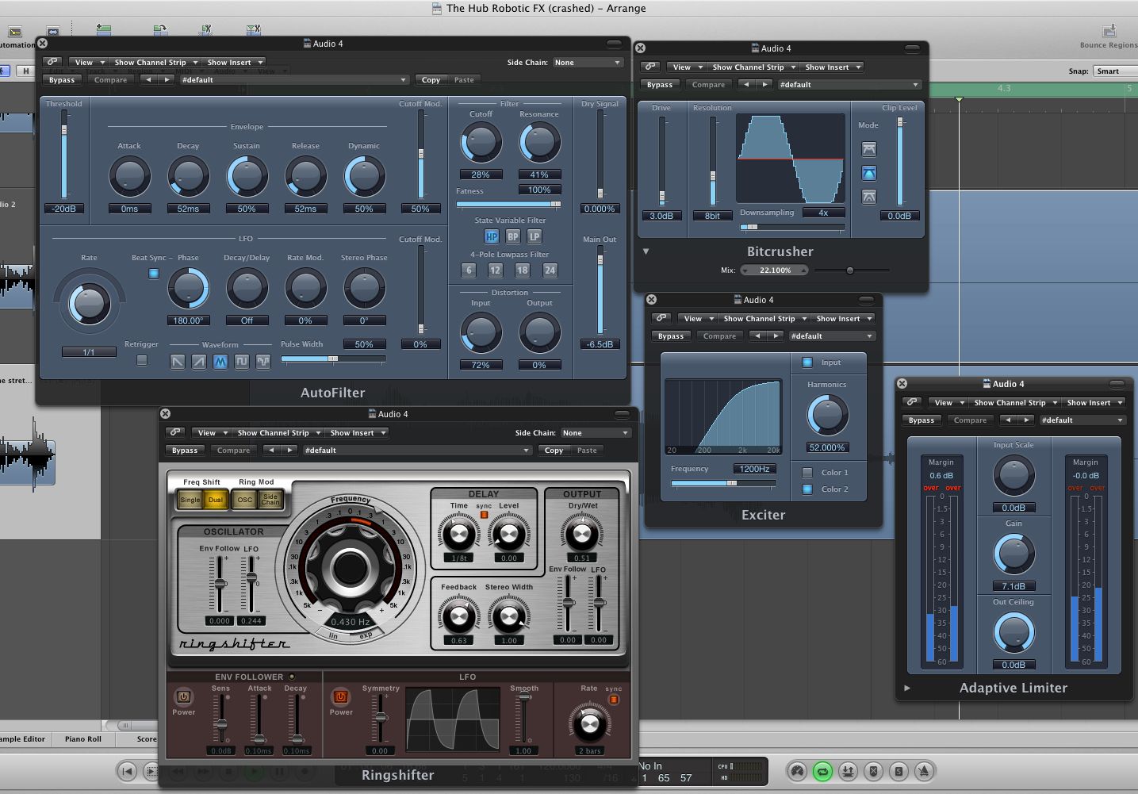Toggle the metronome click icon in transport
This screenshot has height=794, width=1138.
click(x=924, y=771)
